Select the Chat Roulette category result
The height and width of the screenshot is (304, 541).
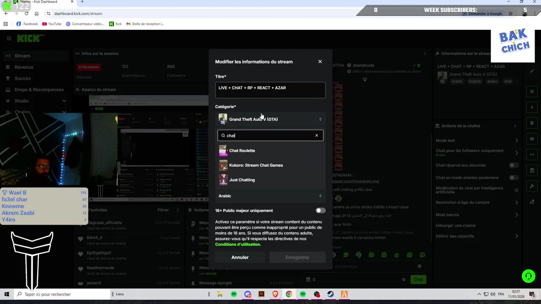coord(270,151)
